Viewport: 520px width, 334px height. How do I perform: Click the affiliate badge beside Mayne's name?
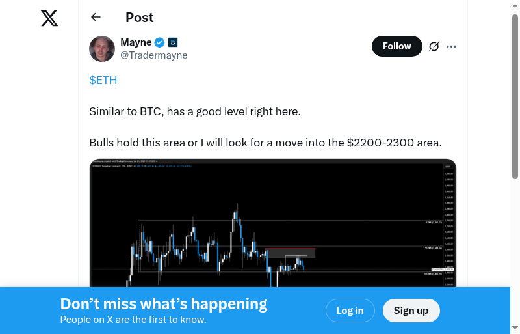pyautogui.click(x=173, y=42)
